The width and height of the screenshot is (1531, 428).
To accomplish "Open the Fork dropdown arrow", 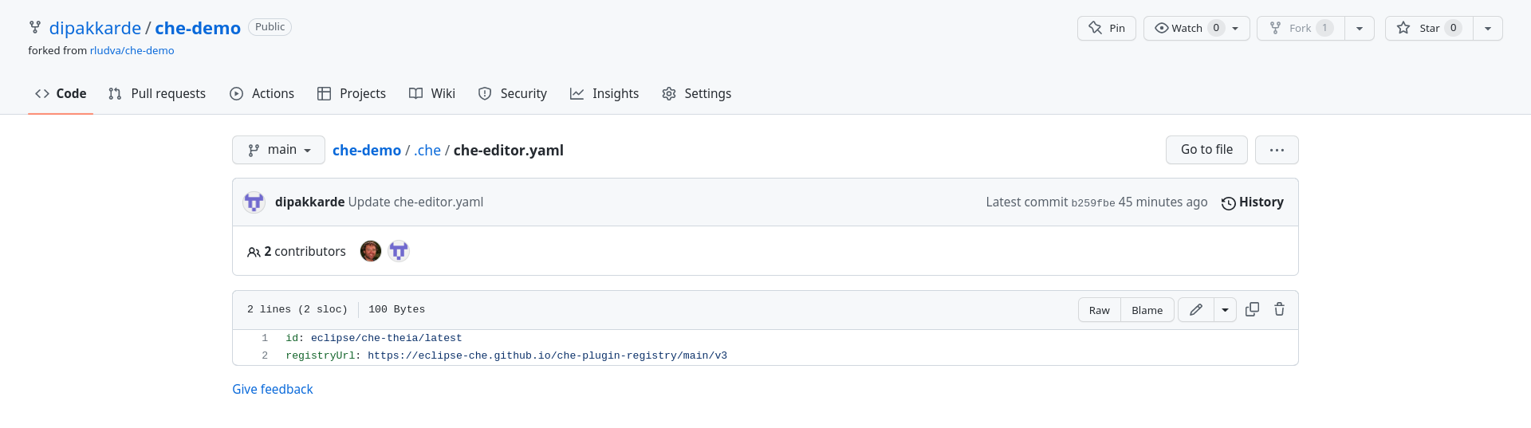I will [1359, 28].
